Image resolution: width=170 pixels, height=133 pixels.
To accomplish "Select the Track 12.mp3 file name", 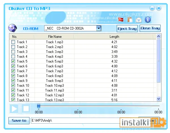I will (x=54, y=95).
